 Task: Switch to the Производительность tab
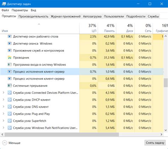pos(33,16)
